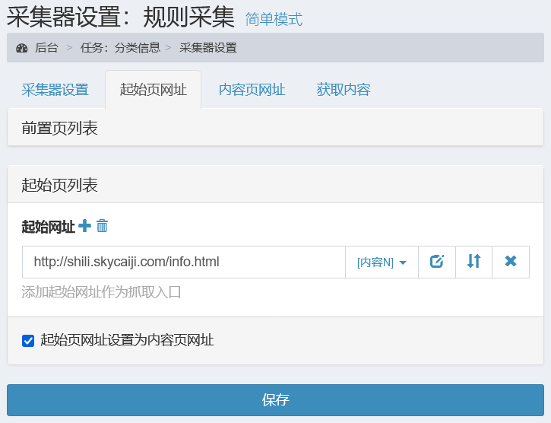Switch to 简单模式 link

274,19
